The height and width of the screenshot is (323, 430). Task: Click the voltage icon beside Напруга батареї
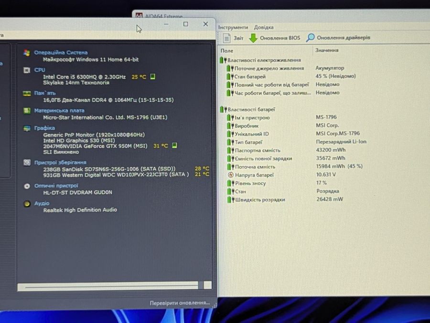(x=231, y=175)
